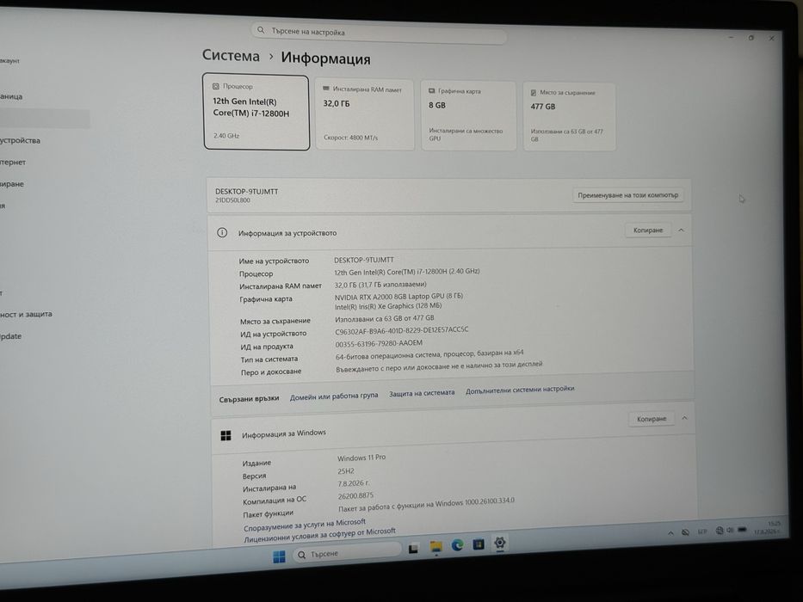The height and width of the screenshot is (602, 803).
Task: Click 32,0 ГБ (31,7 ГБ използваеми) value
Action: point(380,285)
